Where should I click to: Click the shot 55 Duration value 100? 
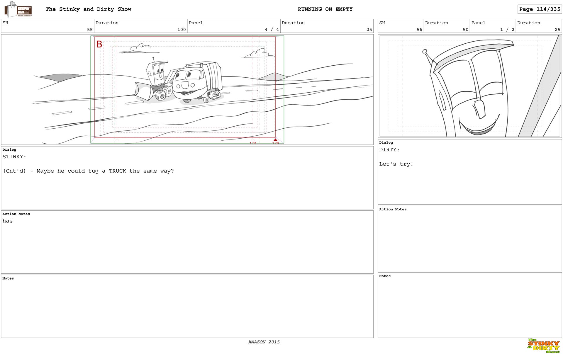pos(182,30)
